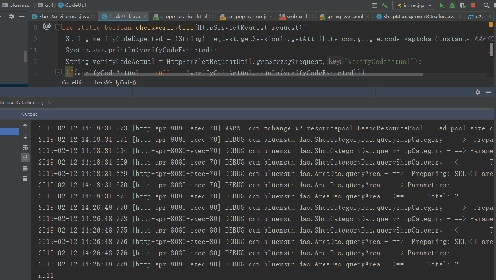496x280 pixels.
Task: Select the Output tab in the console
Action: click(x=29, y=114)
